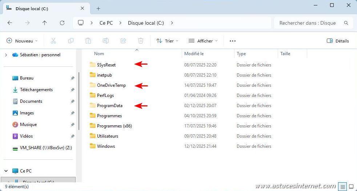Image resolution: width=357 pixels, height=191 pixels.
Task: Open the Afficher view dropdown
Action: tap(203, 41)
